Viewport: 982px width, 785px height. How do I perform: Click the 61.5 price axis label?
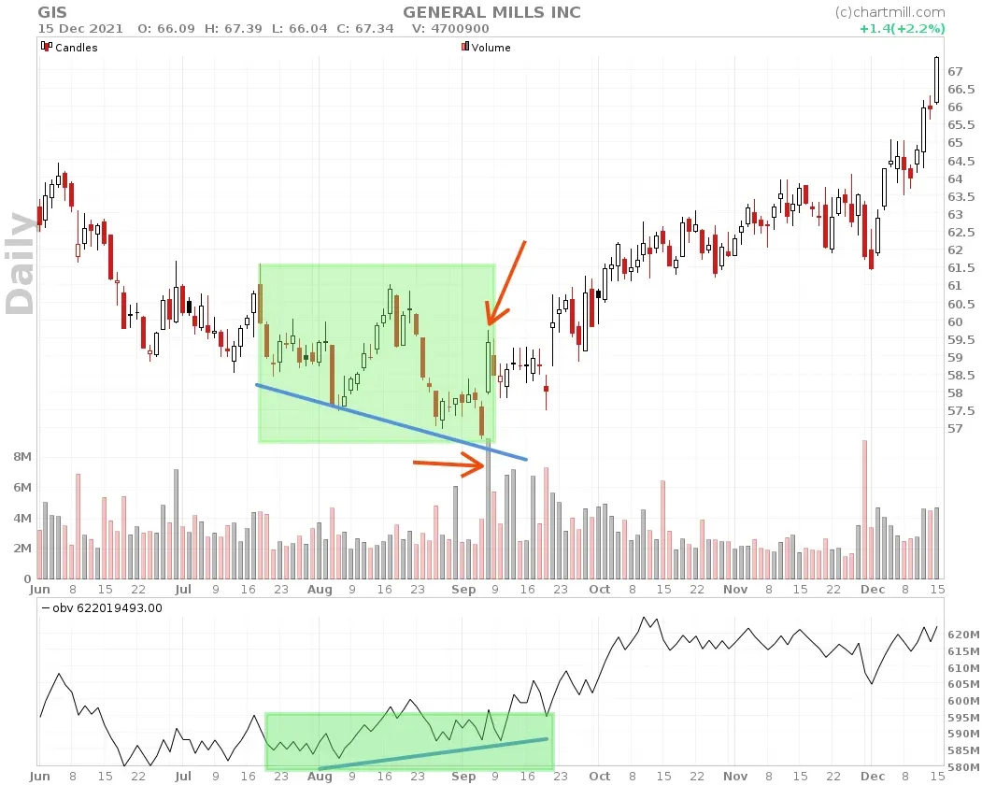pyautogui.click(x=961, y=268)
